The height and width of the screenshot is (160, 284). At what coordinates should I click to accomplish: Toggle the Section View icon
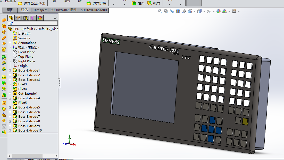click(178, 11)
